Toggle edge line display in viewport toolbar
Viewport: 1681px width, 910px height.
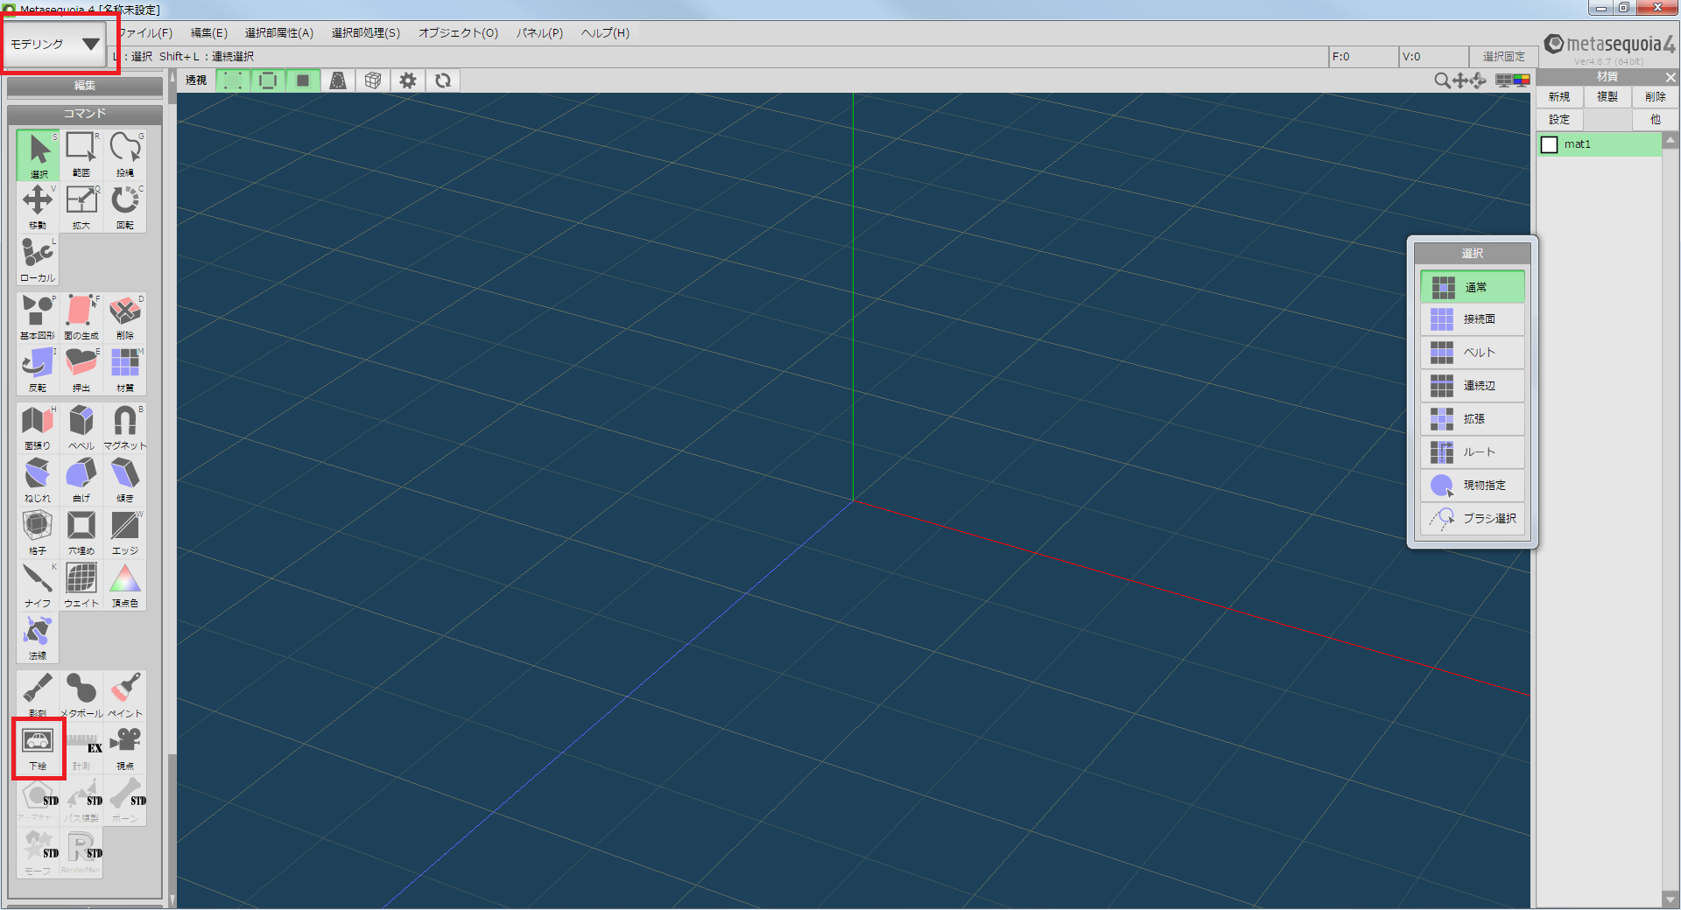pos(268,80)
